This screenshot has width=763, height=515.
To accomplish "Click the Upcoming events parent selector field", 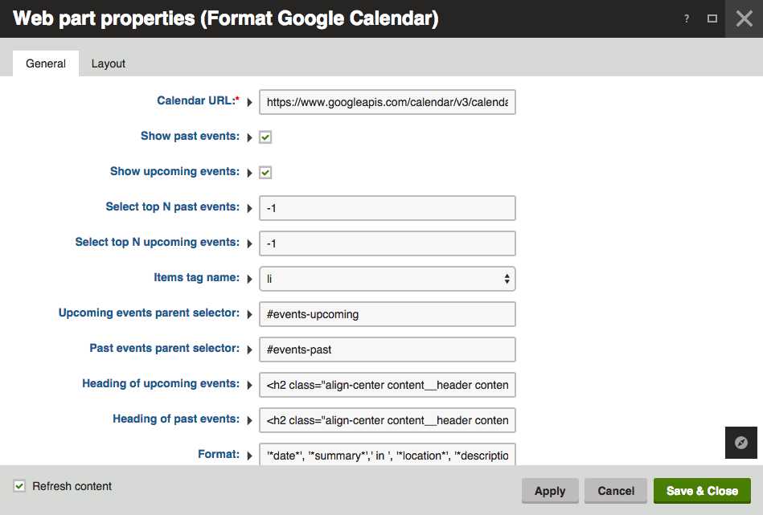I will click(387, 314).
